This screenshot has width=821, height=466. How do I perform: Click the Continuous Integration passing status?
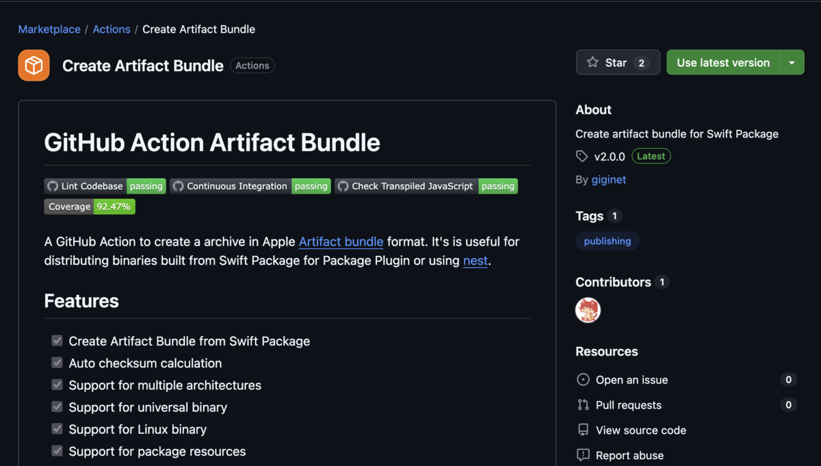311,186
